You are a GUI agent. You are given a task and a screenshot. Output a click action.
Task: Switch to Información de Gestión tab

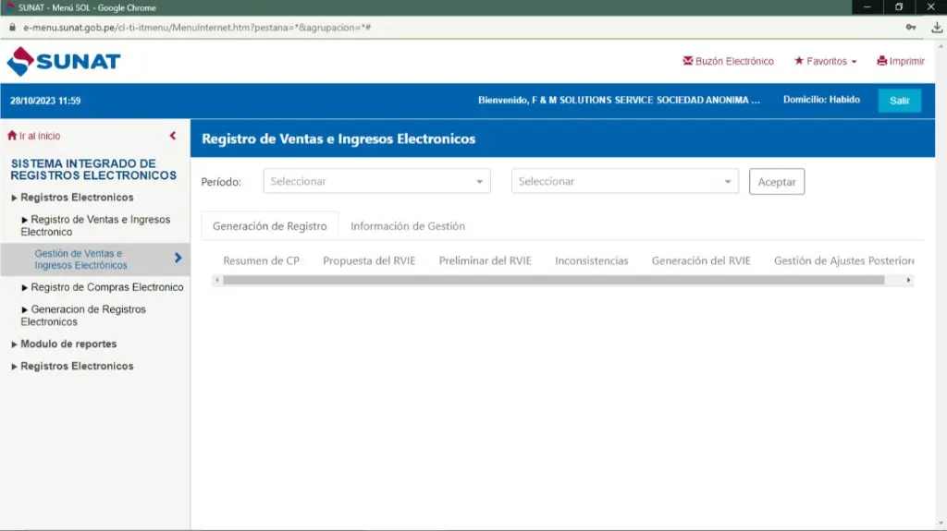pyautogui.click(x=407, y=226)
